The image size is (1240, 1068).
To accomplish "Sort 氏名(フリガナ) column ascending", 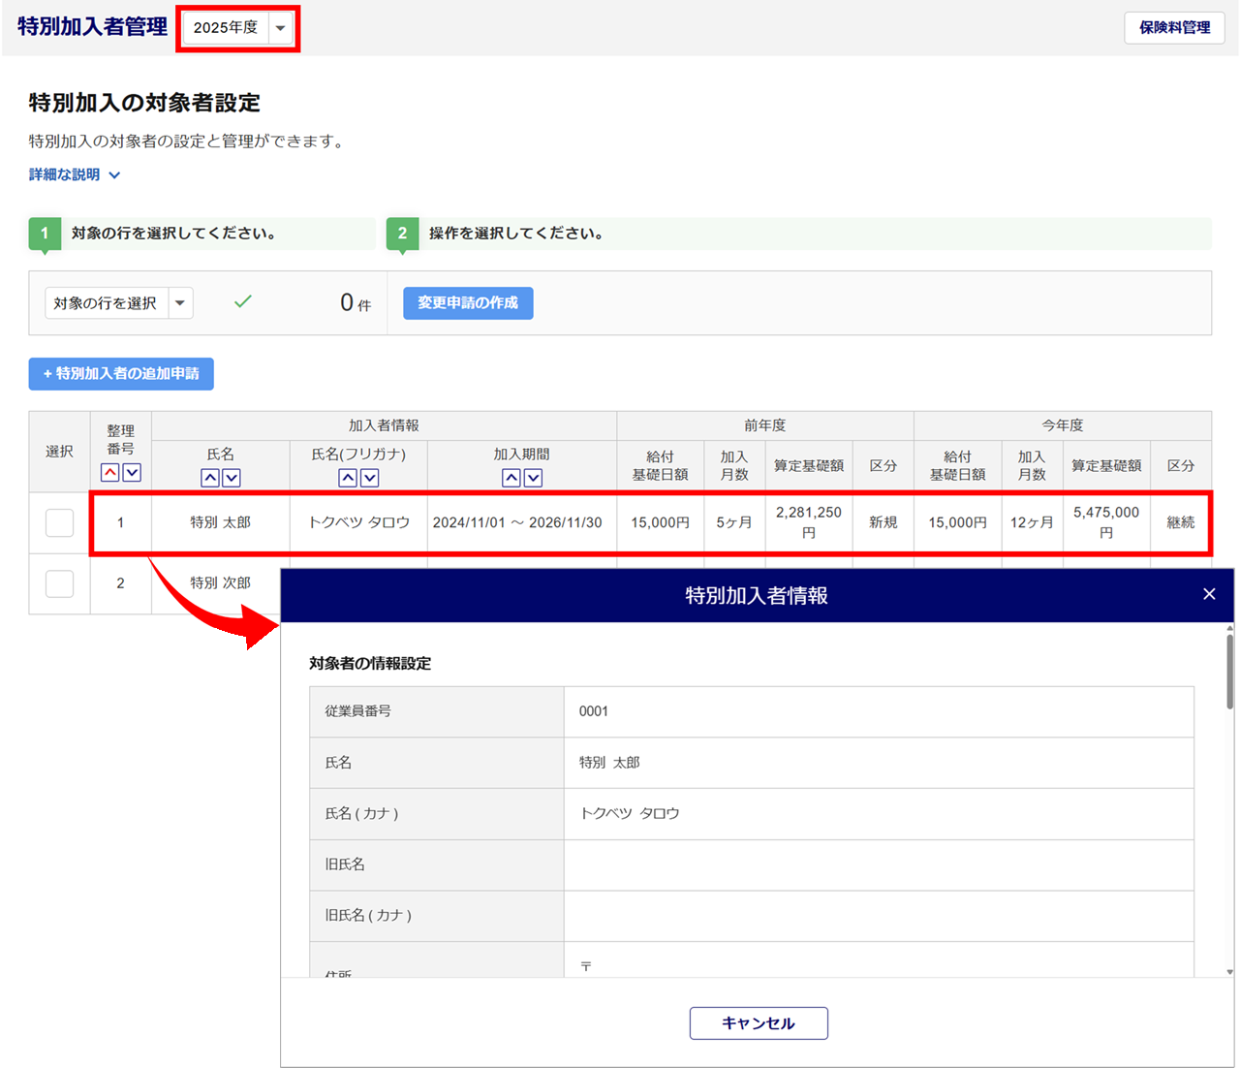I will (x=348, y=478).
